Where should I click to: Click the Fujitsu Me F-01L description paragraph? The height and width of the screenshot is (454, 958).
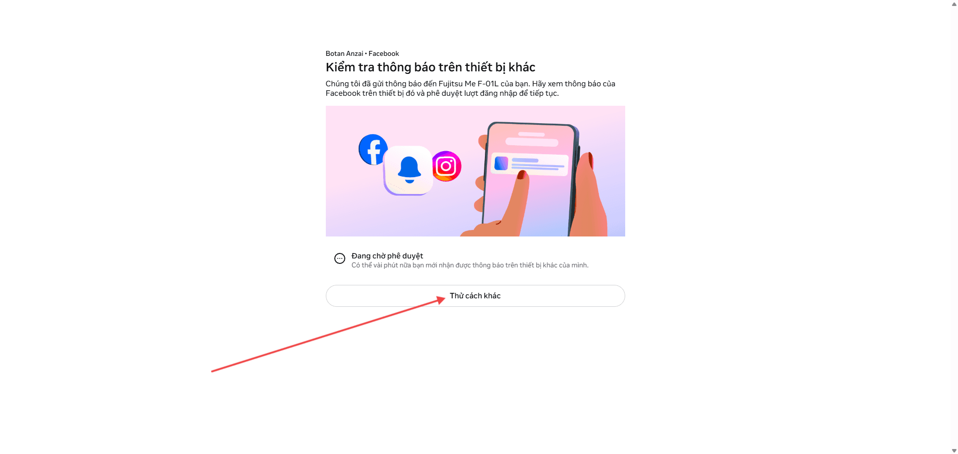471,88
